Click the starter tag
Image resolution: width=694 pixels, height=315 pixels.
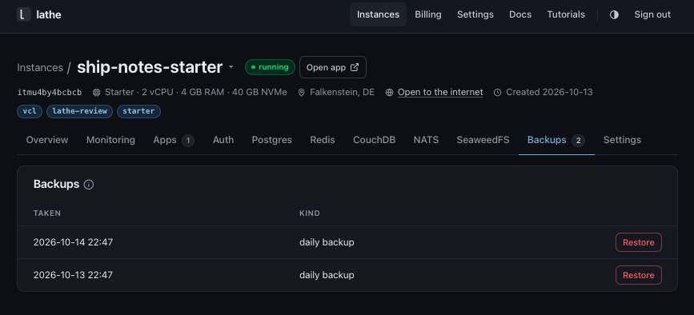tap(138, 111)
